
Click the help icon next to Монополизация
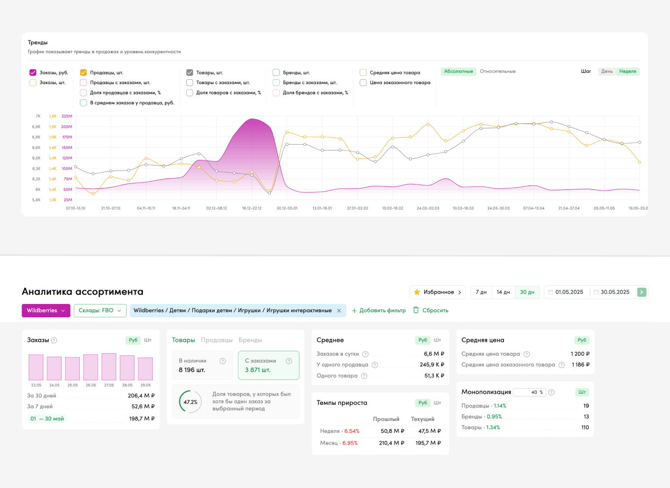pyautogui.click(x=551, y=393)
